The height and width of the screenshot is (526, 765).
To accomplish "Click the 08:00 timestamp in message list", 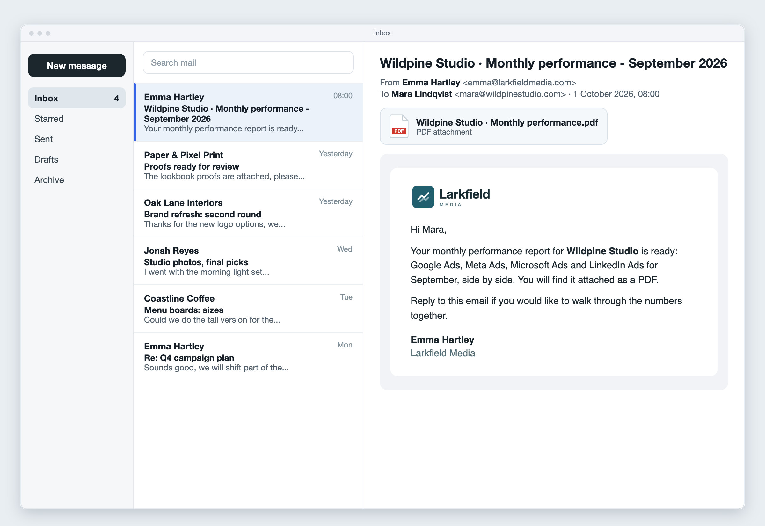I will click(x=343, y=96).
